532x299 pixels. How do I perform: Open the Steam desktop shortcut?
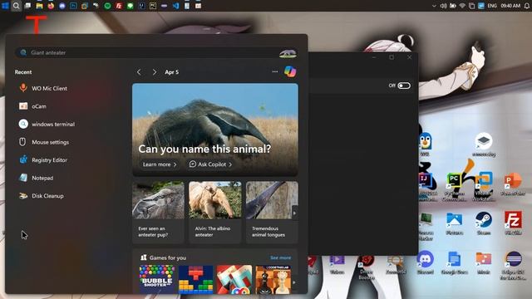coord(484,223)
